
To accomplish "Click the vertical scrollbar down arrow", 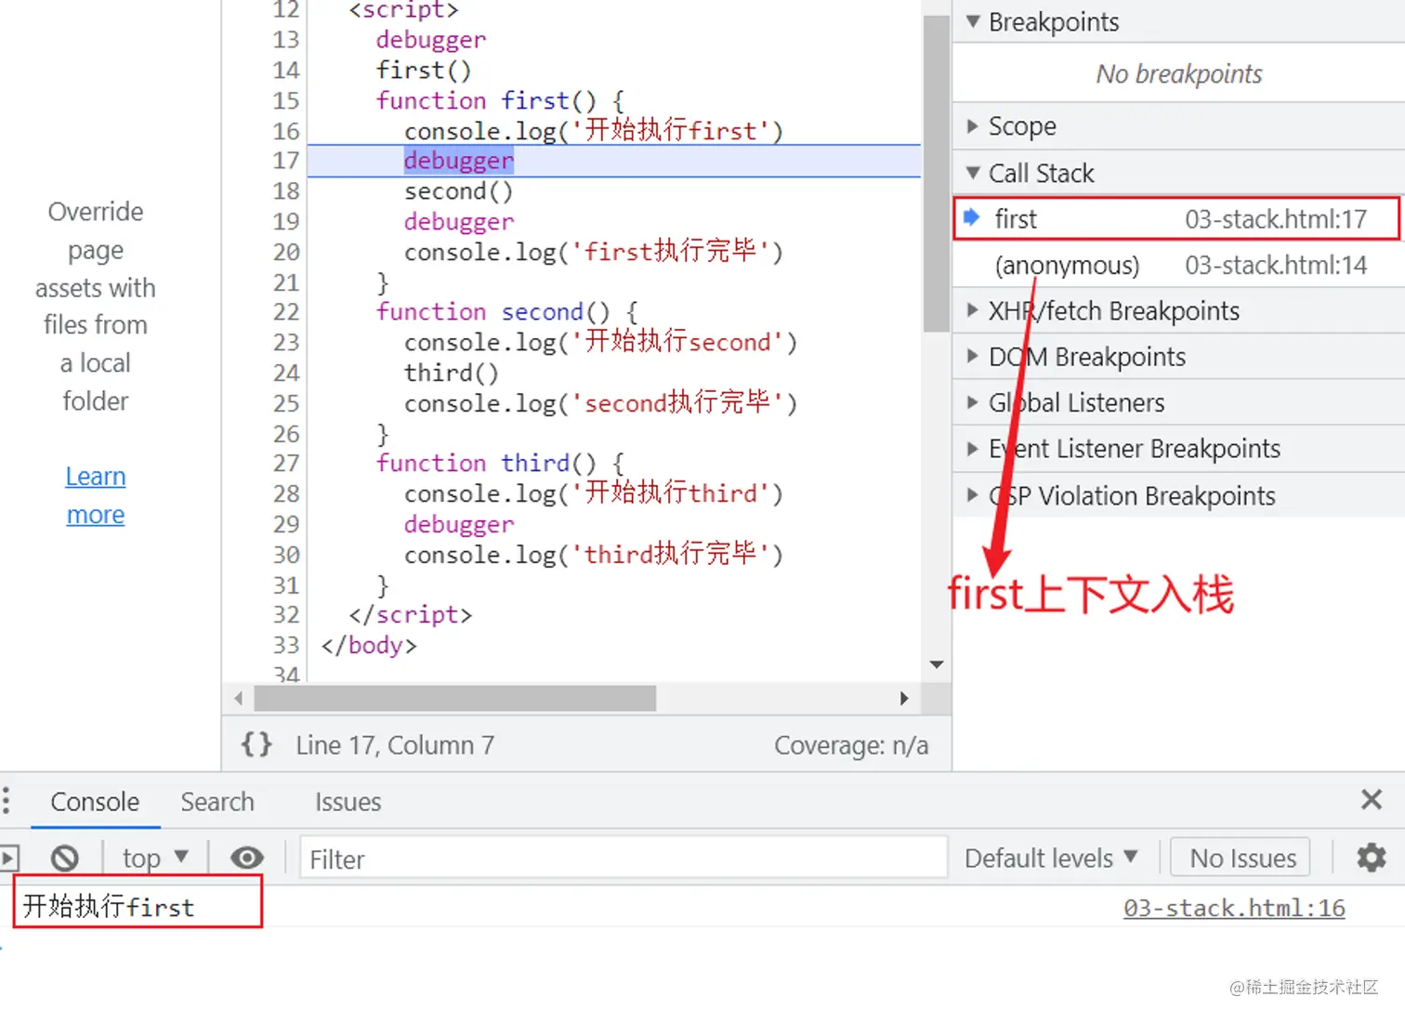I will click(937, 664).
